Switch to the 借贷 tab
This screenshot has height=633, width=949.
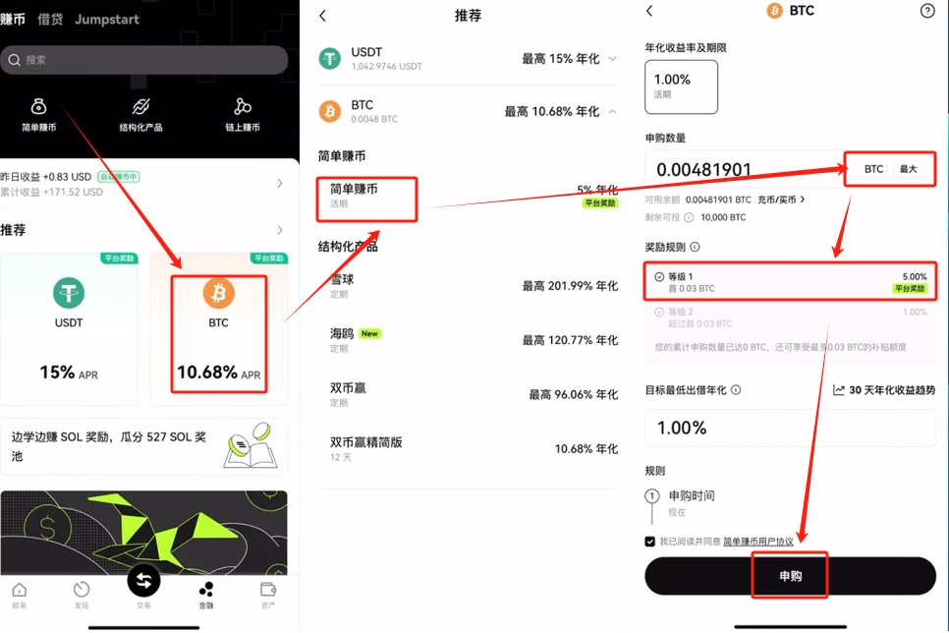pos(50,20)
